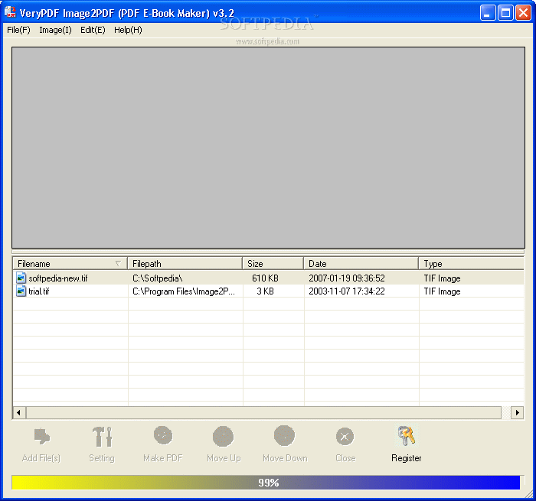Click the Register keys icon
Viewport: 536px width, 501px height.
click(x=407, y=436)
